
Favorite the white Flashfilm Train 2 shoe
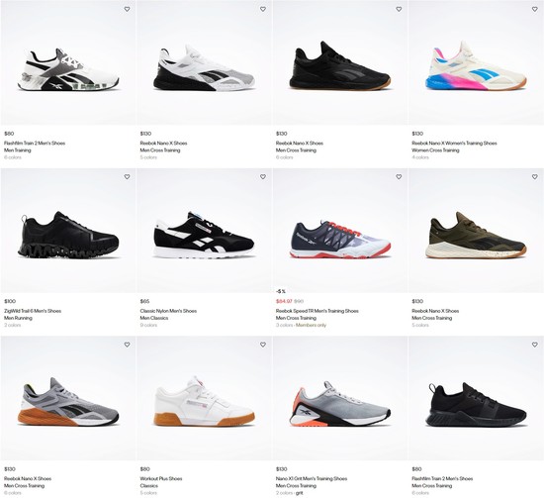click(127, 9)
